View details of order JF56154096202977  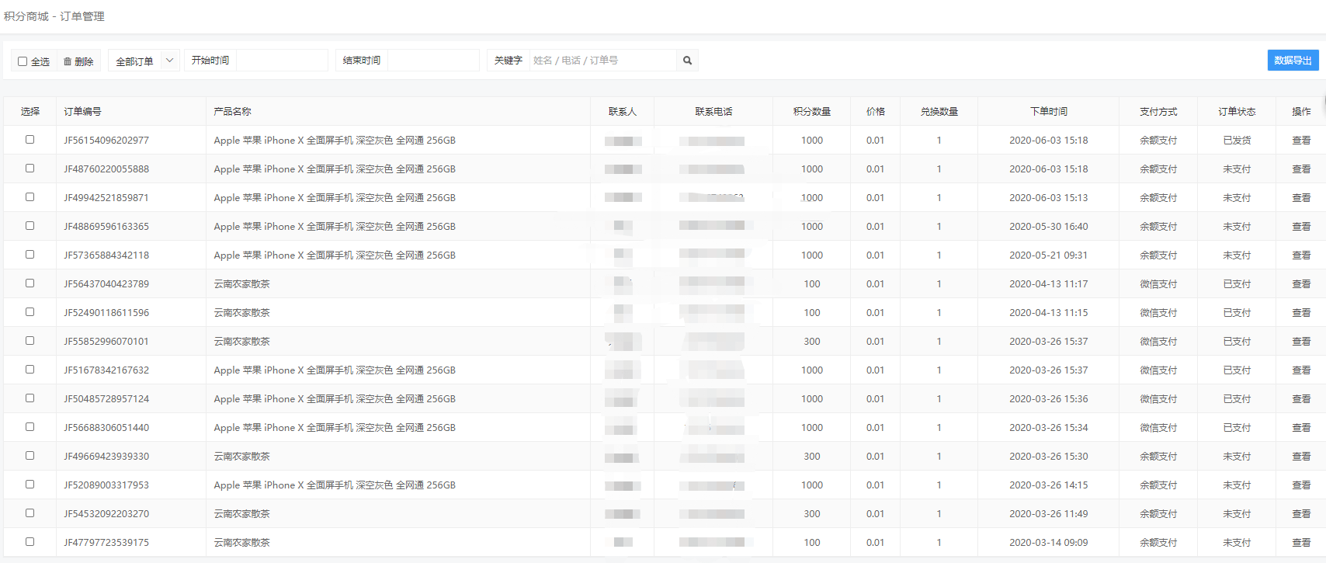(1301, 141)
